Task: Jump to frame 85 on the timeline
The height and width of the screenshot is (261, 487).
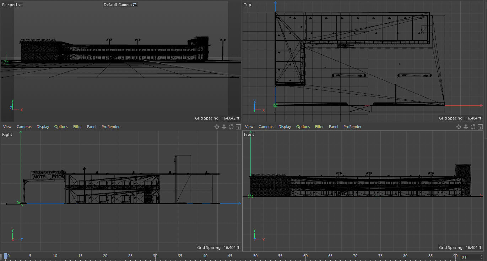Action: (x=431, y=256)
